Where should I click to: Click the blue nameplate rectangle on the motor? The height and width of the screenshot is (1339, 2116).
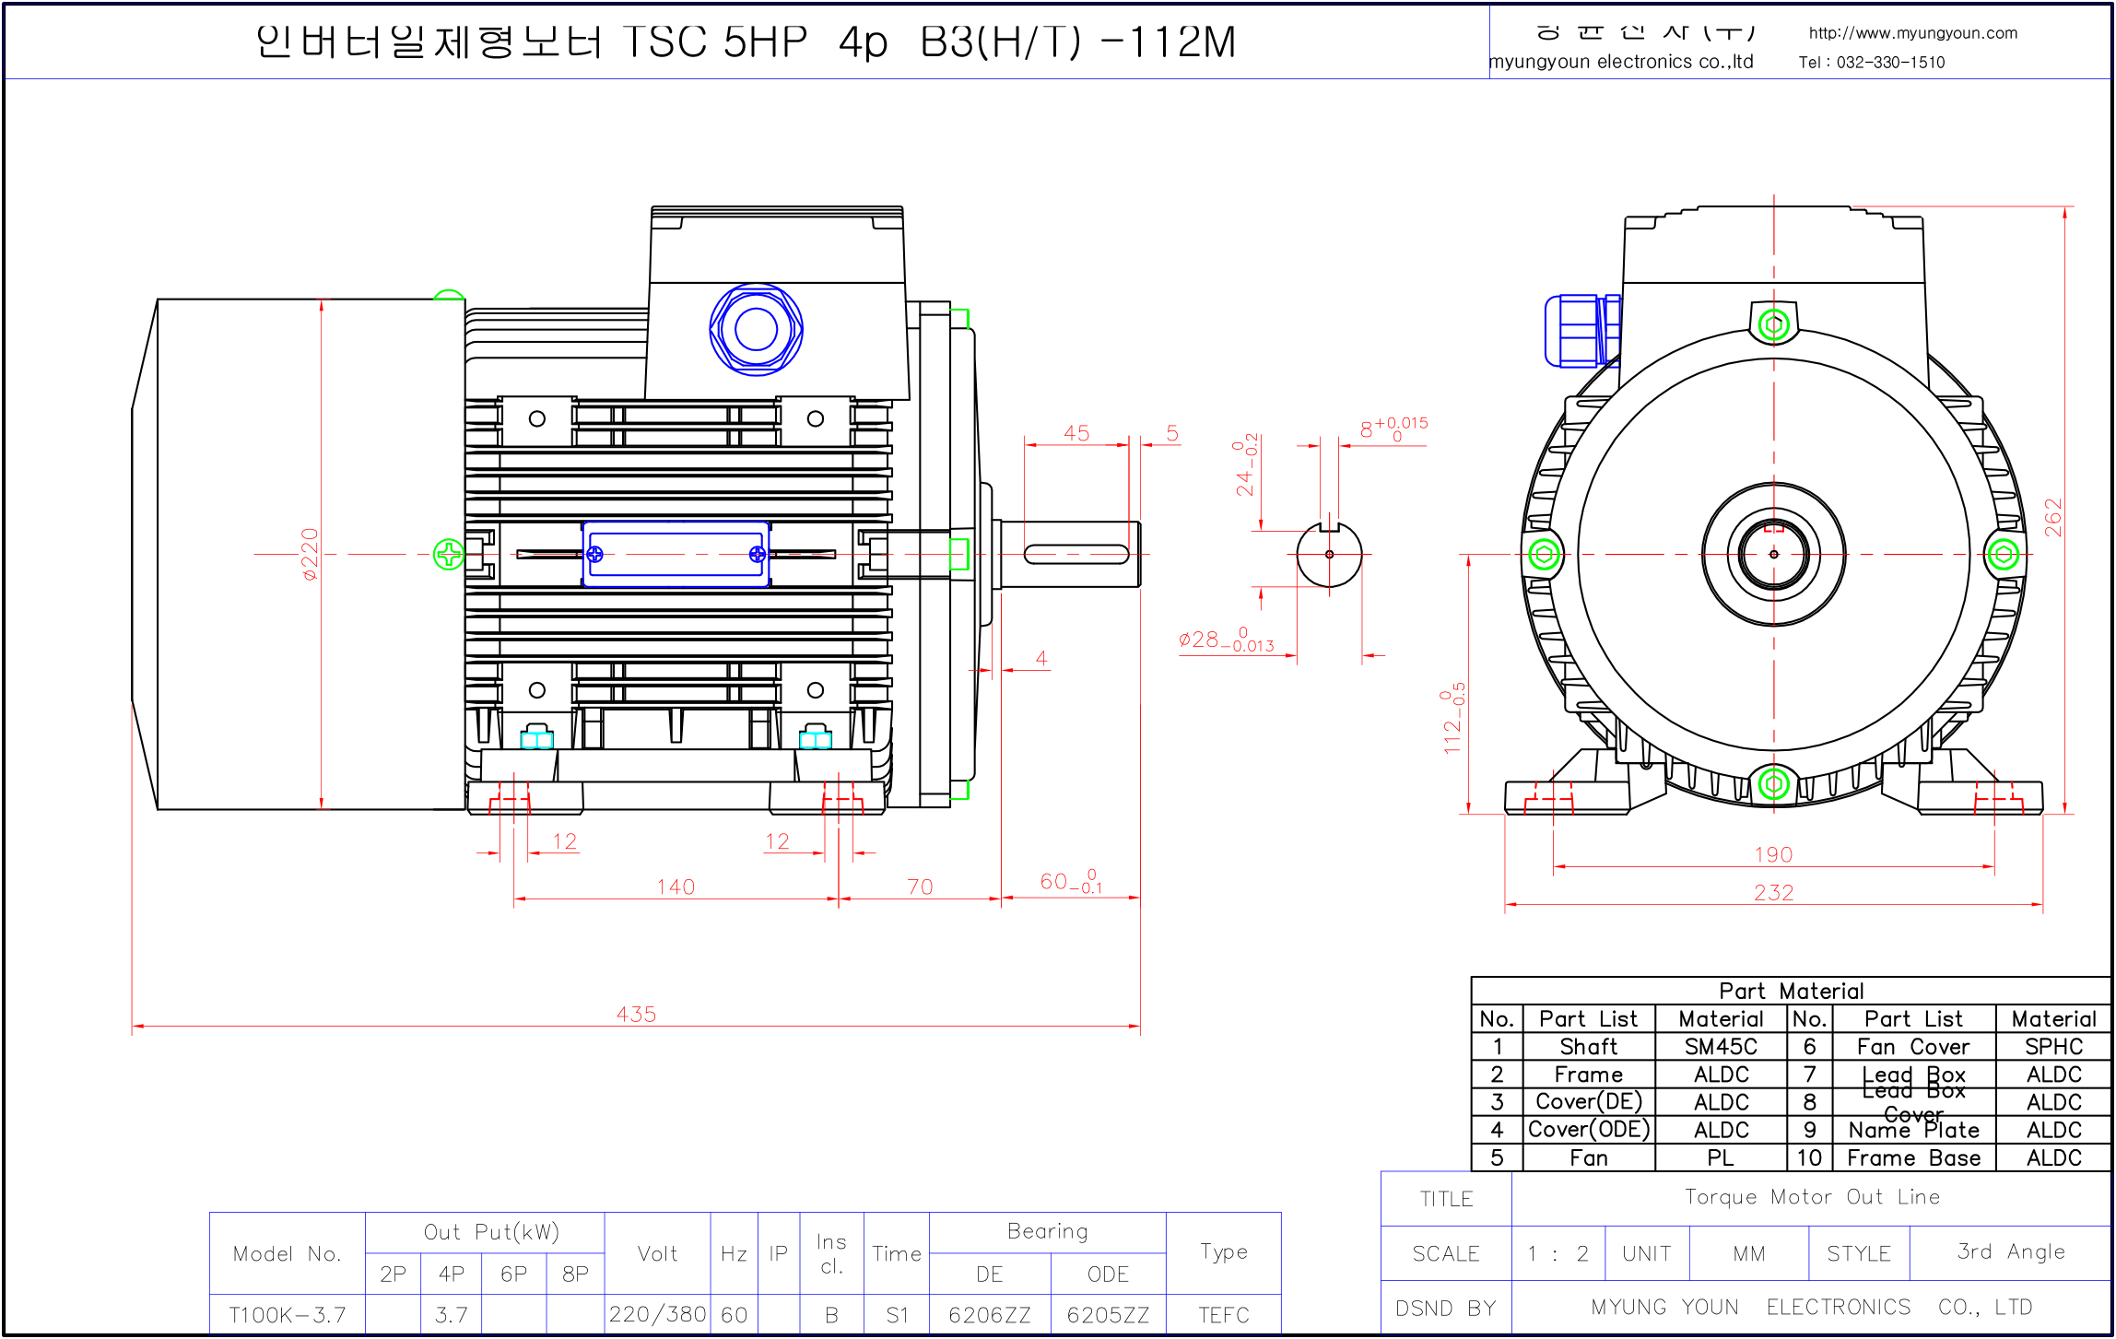tap(676, 554)
